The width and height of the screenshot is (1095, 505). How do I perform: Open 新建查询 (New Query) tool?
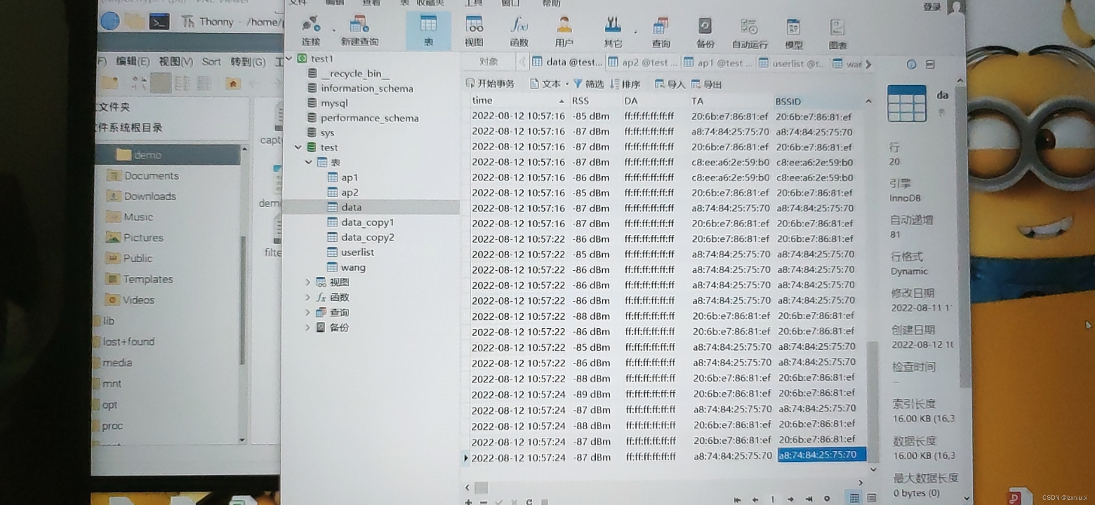pyautogui.click(x=359, y=30)
